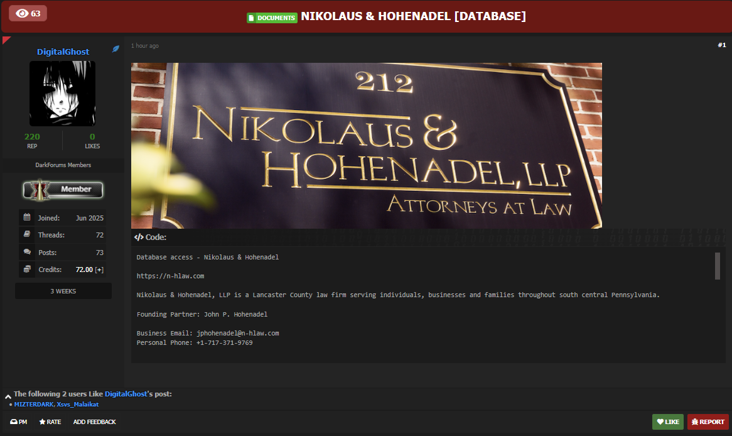
Task: Click the code brackets icon by Code:
Action: (x=139, y=237)
